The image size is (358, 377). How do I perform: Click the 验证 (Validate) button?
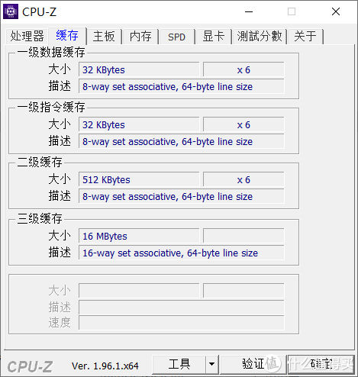click(253, 364)
